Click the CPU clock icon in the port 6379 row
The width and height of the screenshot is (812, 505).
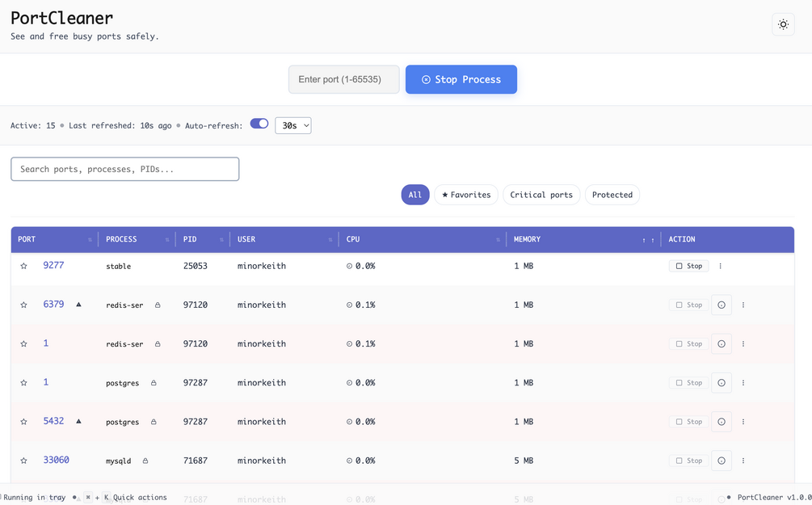(x=350, y=305)
